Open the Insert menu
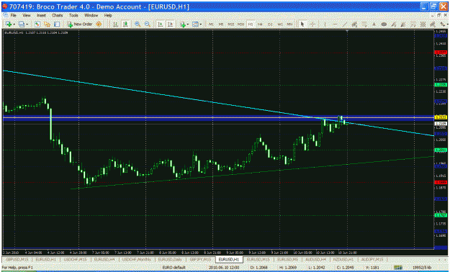Image resolution: width=450 pixels, height=272 pixels. (x=41, y=16)
